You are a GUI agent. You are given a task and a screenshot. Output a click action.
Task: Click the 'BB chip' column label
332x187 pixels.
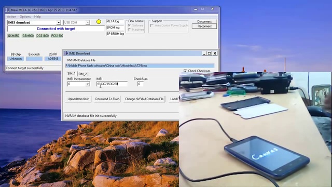point(16,54)
